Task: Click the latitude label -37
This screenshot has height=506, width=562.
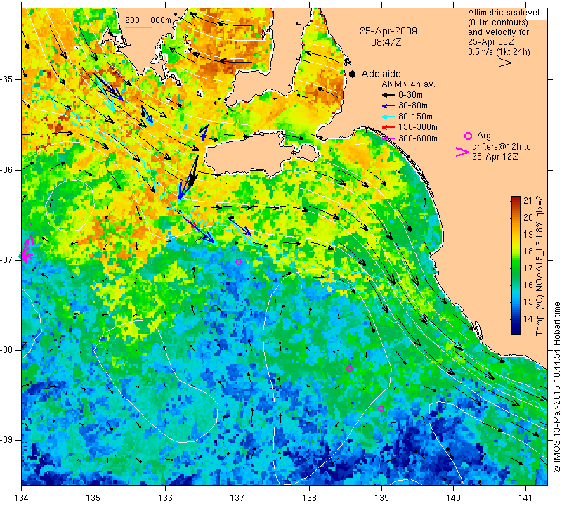Action: click(x=7, y=259)
